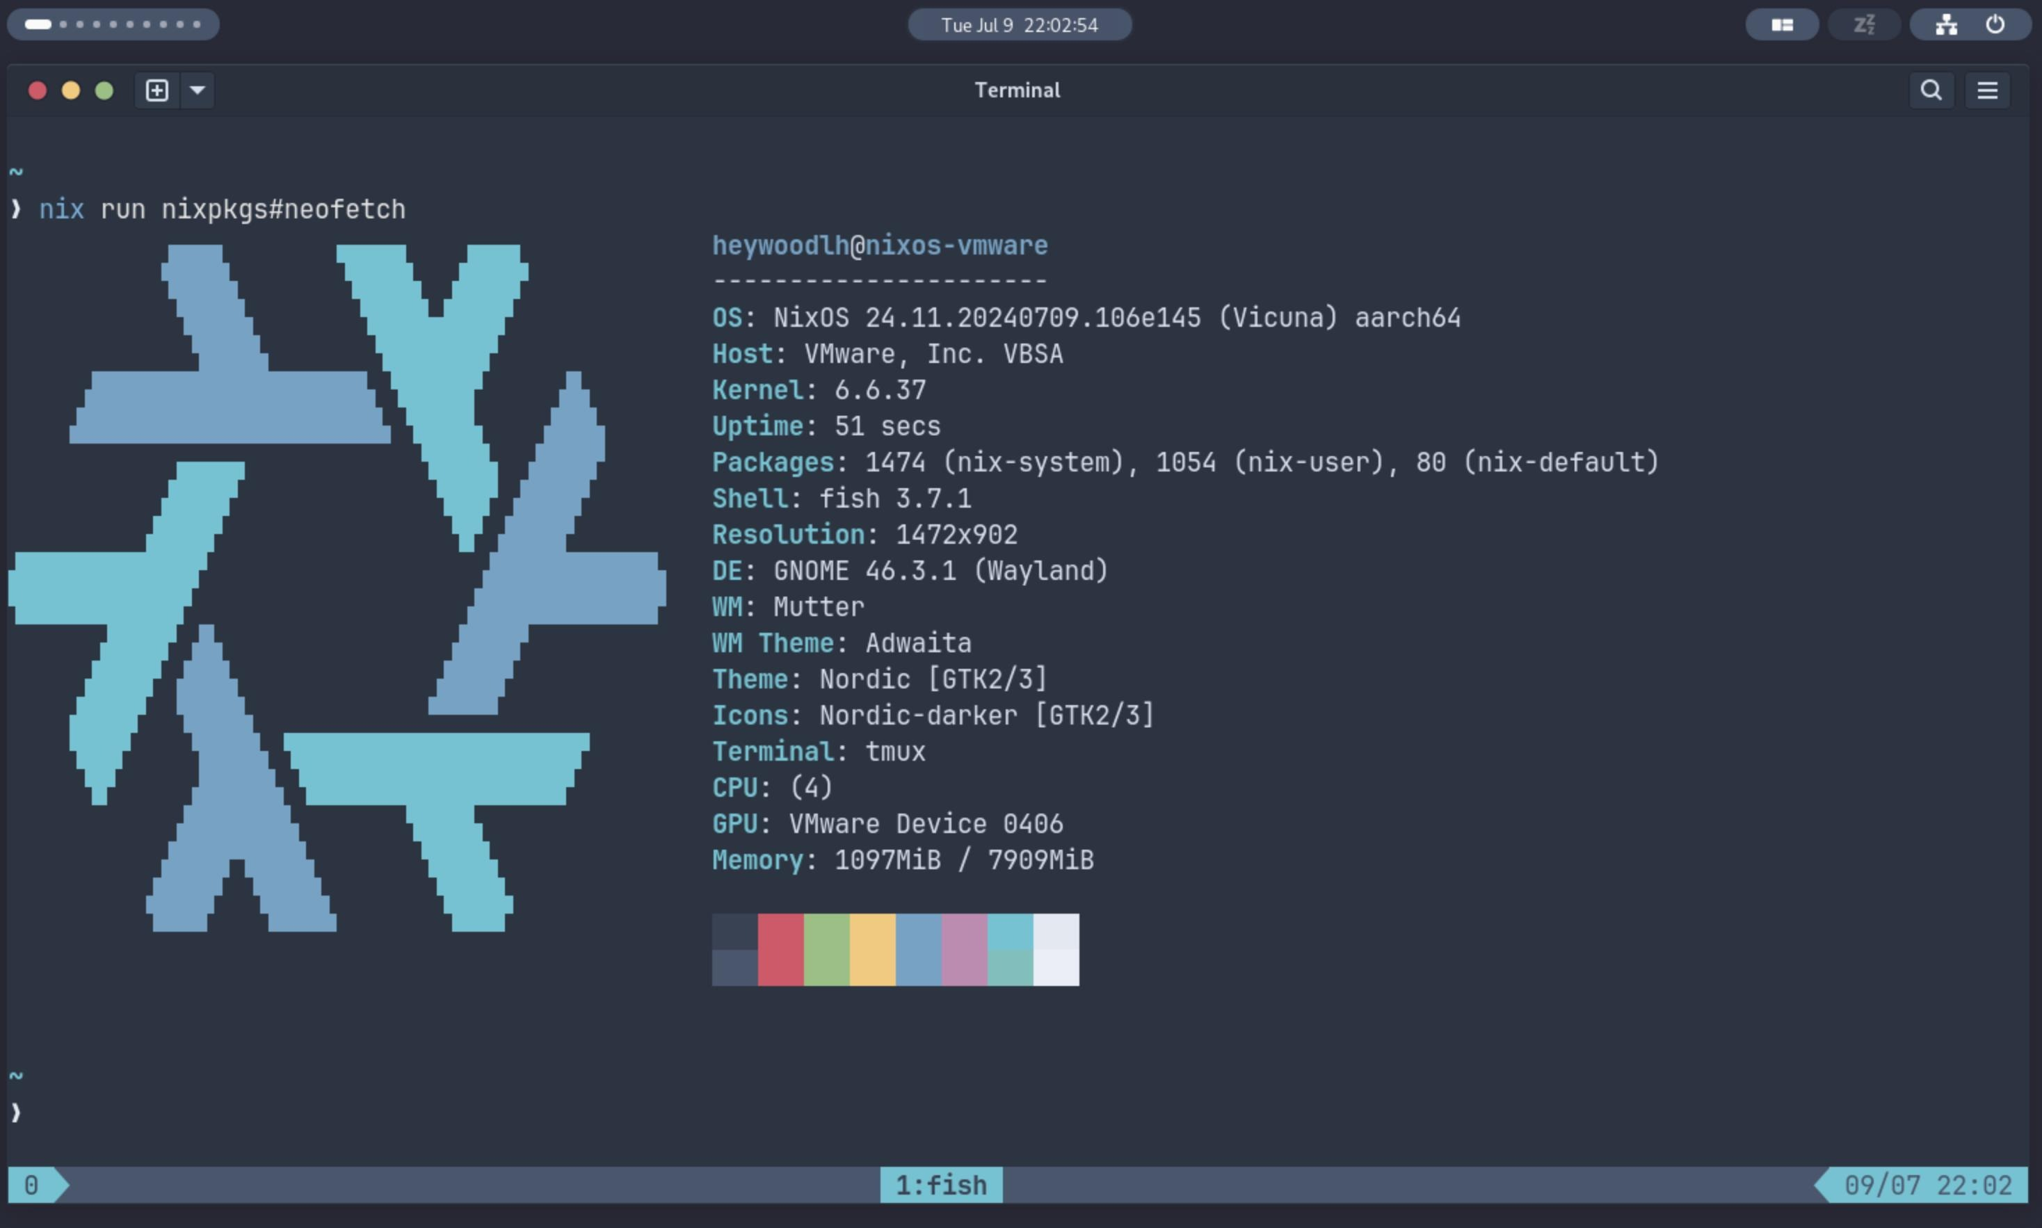Search the terminal output

point(1931,90)
